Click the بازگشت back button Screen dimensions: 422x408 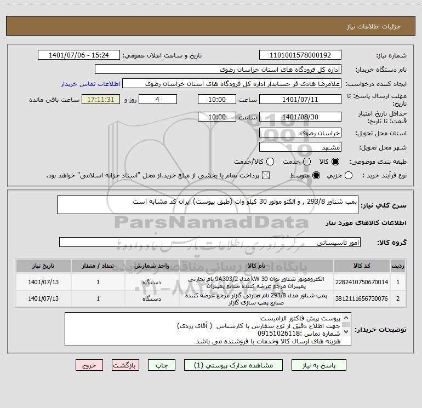pyautogui.click(x=126, y=365)
